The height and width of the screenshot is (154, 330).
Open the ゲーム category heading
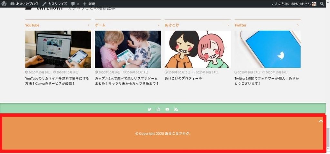[x=100, y=25]
